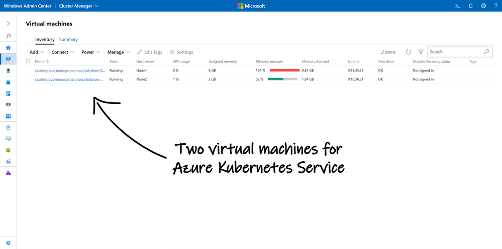Sort by the CPU usage column header

(x=181, y=61)
